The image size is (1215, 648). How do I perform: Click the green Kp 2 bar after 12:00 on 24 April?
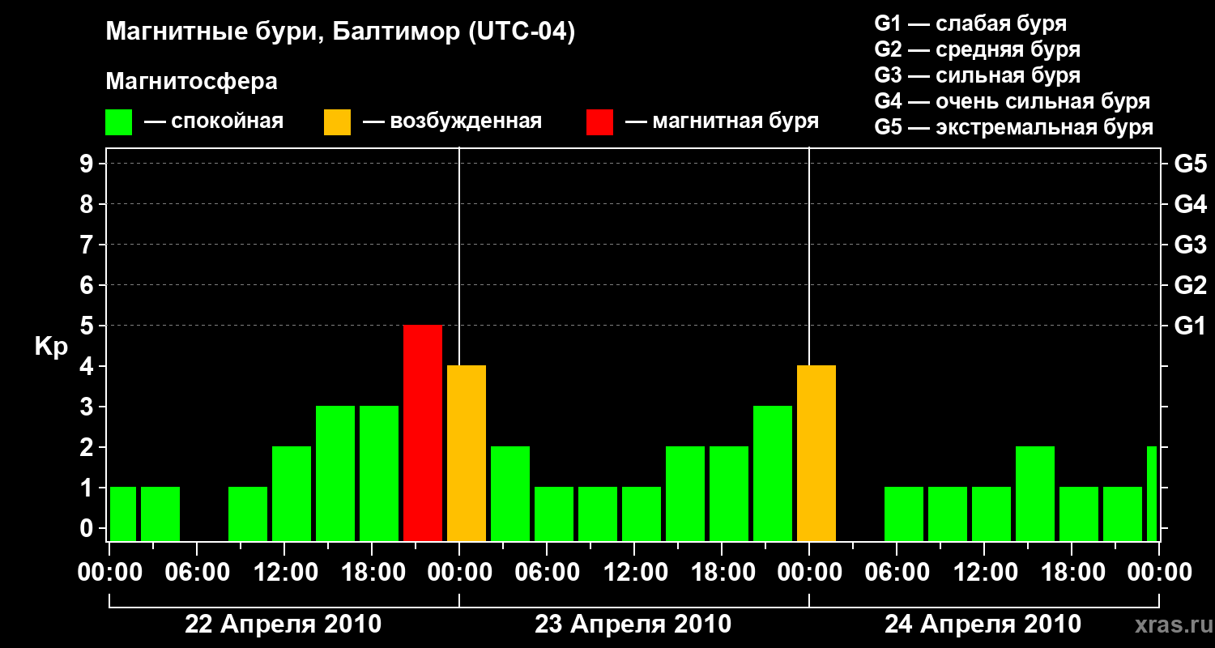click(1035, 493)
